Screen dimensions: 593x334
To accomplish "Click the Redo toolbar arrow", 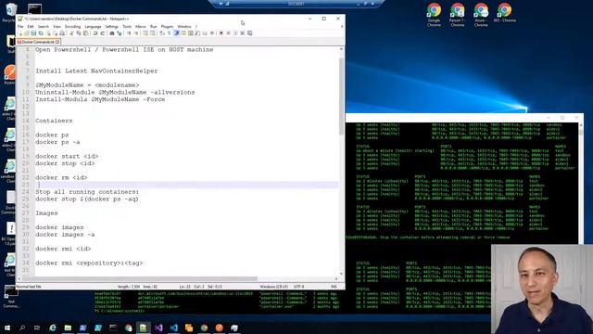I will pos(103,33).
